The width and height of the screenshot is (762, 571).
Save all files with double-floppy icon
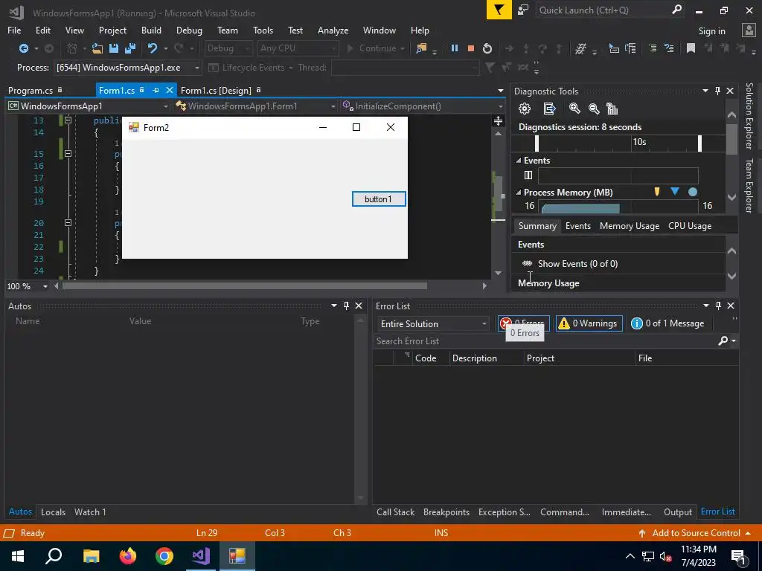coord(129,48)
